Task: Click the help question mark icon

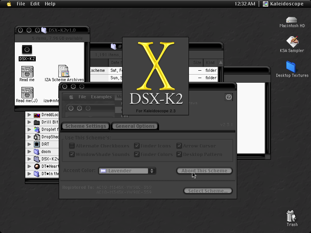Action: (229, 97)
